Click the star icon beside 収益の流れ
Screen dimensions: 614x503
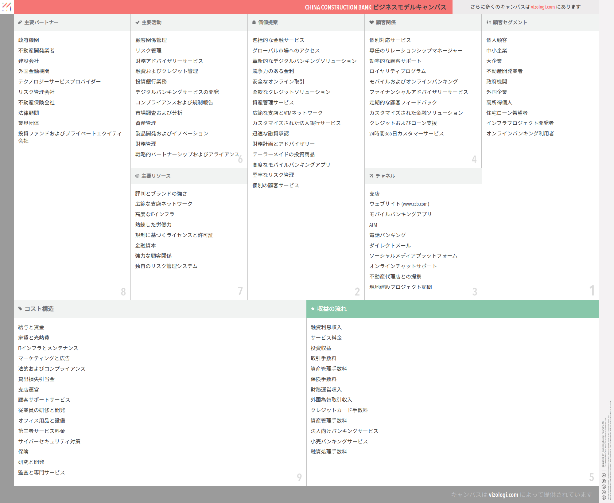[313, 309]
